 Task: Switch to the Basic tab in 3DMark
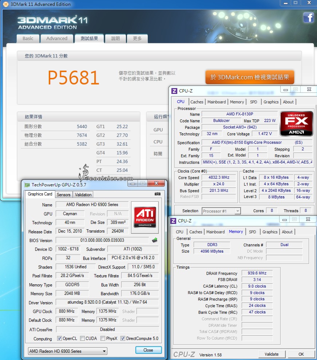[28, 39]
